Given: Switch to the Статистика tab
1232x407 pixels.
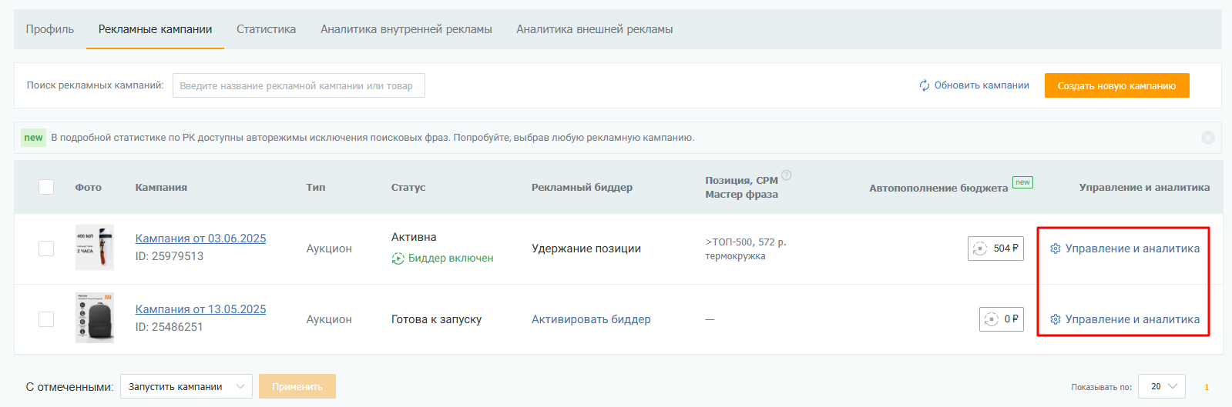Looking at the screenshot, I should (266, 29).
